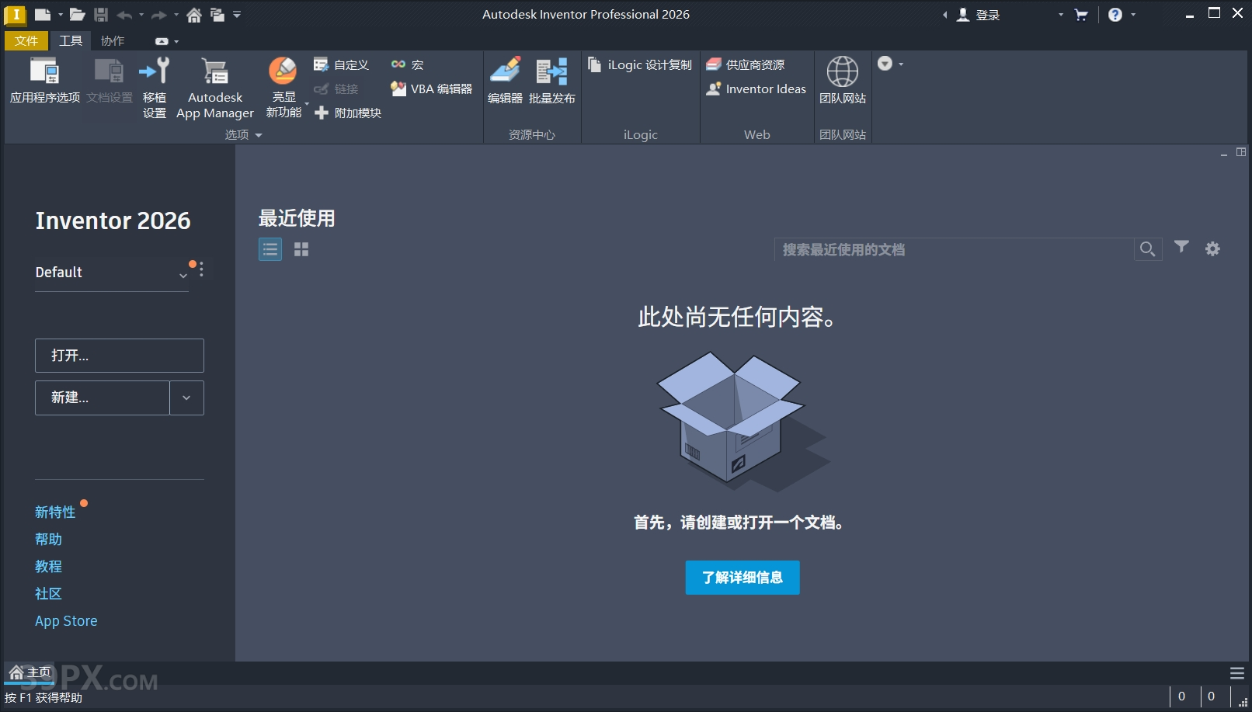Switch recent documents to list view
This screenshot has width=1252, height=712.
click(x=270, y=249)
